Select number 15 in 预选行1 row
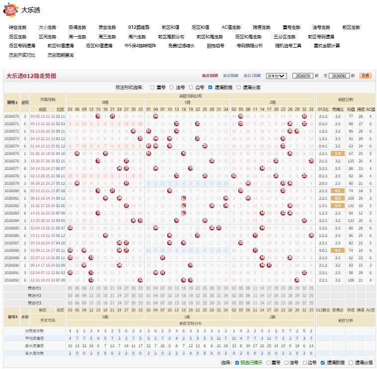The width and height of the screenshot is (377, 369). pyautogui.click(x=98, y=288)
